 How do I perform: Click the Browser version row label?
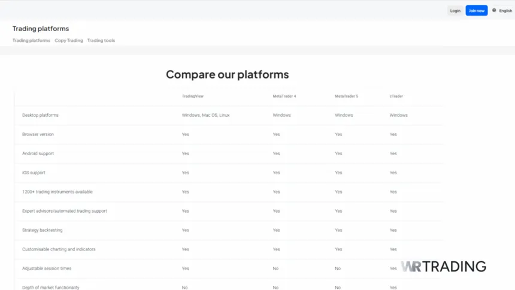[38, 134]
